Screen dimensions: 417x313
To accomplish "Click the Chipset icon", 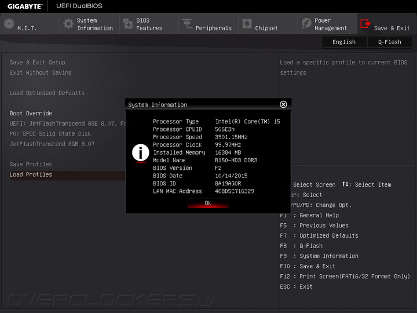I will (247, 24).
